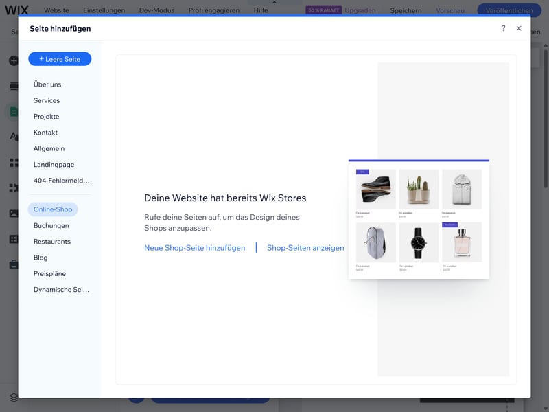This screenshot has height=412, width=549.
Task: Select the Online-Shop category
Action: point(53,209)
